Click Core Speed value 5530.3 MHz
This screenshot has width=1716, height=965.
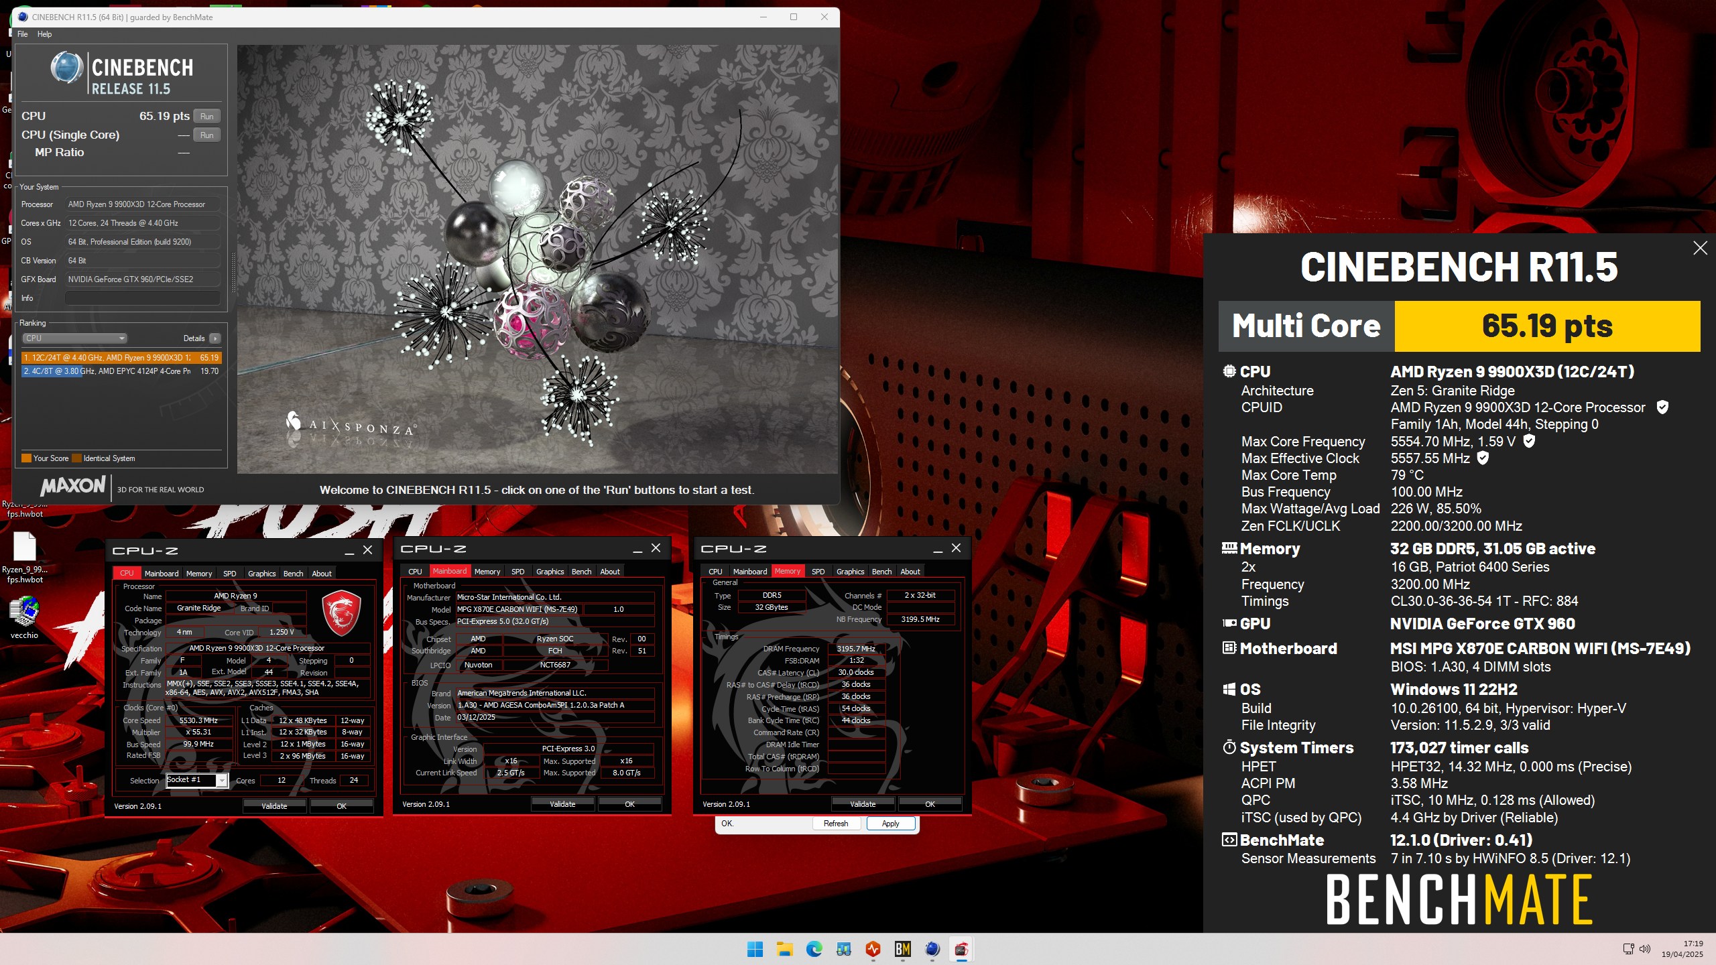198,720
